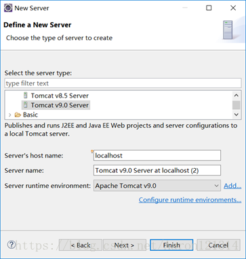The image size is (246, 259).
Task: Click the Server's host name field
Action: click(x=157, y=155)
